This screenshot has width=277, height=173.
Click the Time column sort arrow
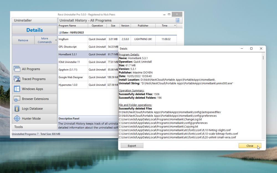[175, 26]
